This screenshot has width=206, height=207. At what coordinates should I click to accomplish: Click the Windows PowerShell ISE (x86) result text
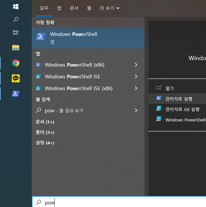pyautogui.click(x=79, y=88)
